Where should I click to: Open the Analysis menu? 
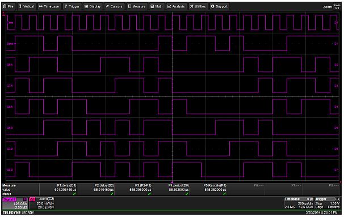176,6
